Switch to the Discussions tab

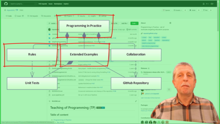point(46,16)
